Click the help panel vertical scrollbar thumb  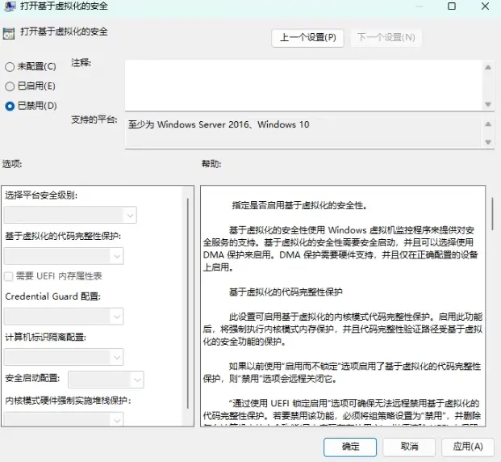tap(492, 214)
